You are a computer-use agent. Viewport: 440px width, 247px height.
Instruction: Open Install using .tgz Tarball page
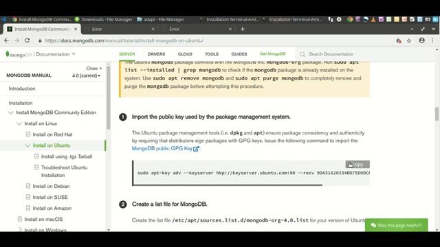tap(67, 156)
